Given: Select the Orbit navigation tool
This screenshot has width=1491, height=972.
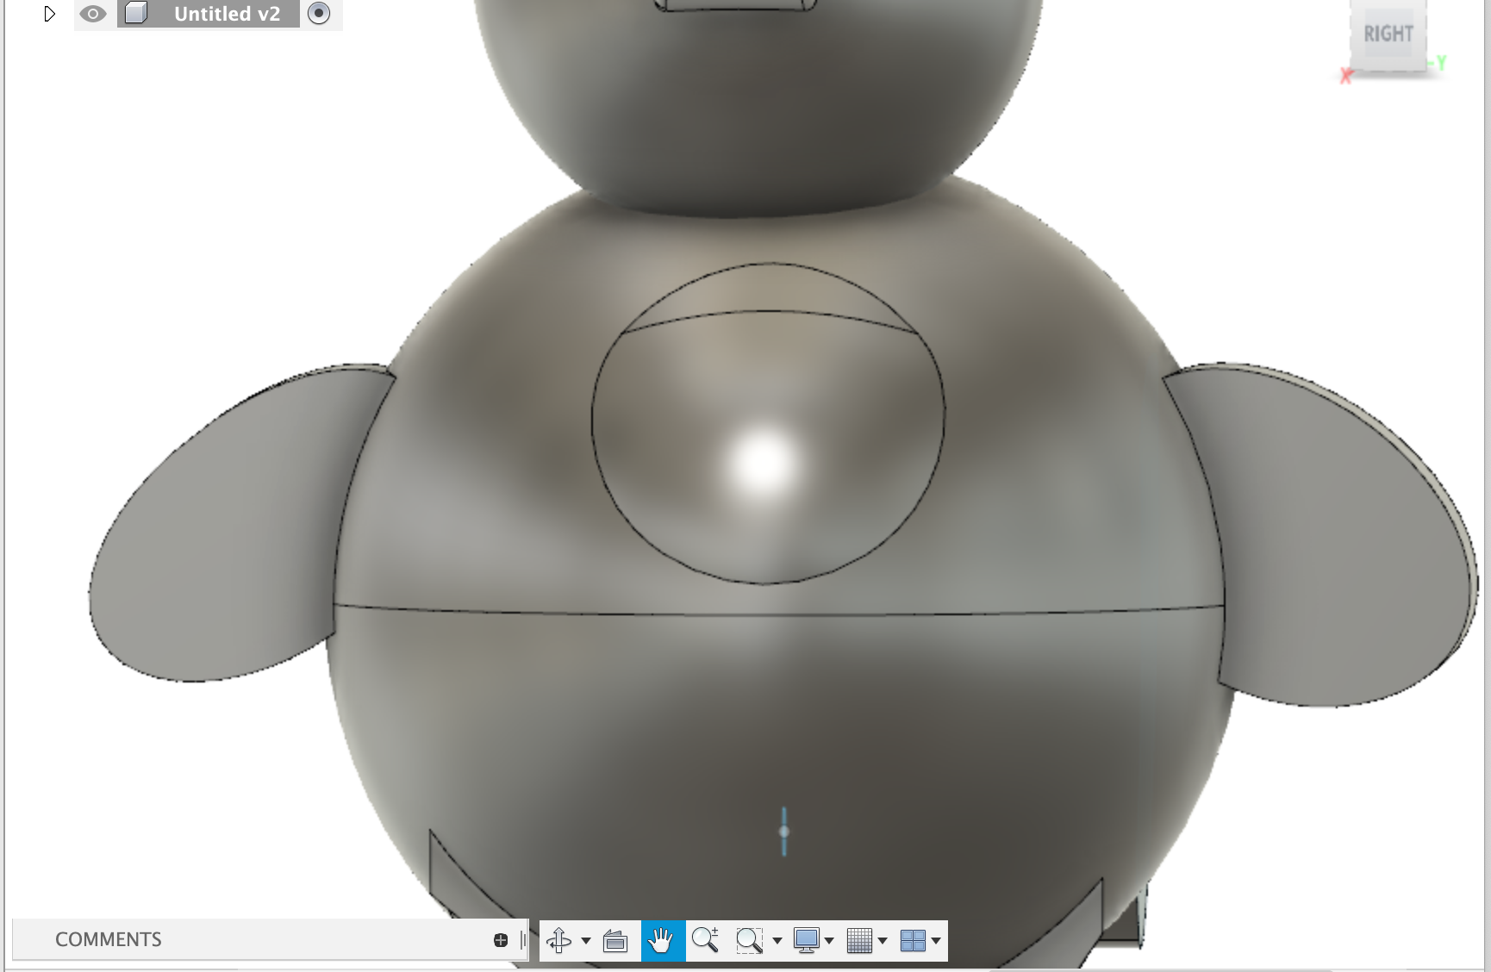Looking at the screenshot, I should (558, 941).
